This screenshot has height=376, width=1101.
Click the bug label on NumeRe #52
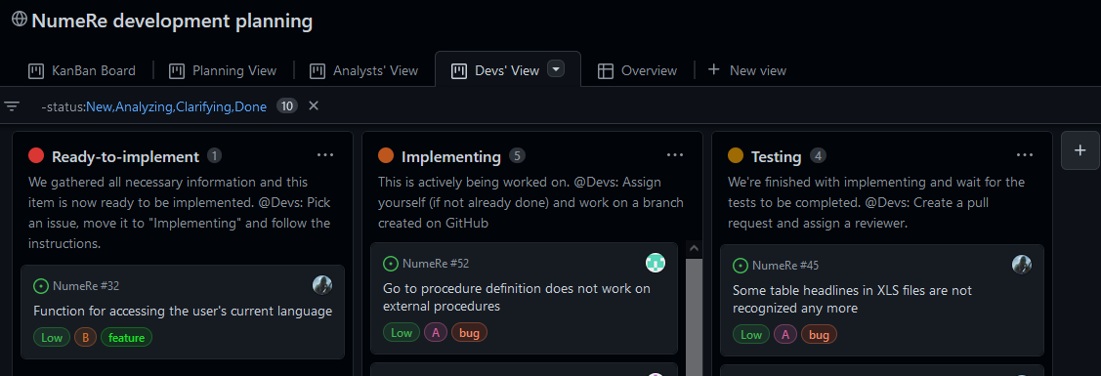469,332
